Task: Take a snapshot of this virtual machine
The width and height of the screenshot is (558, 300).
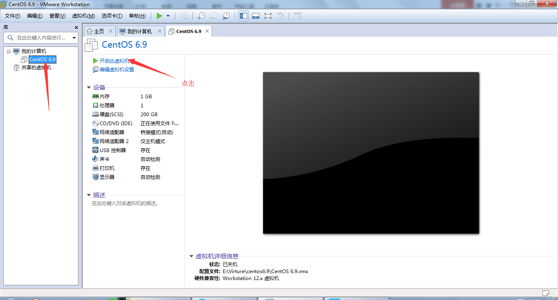Action: [201, 16]
